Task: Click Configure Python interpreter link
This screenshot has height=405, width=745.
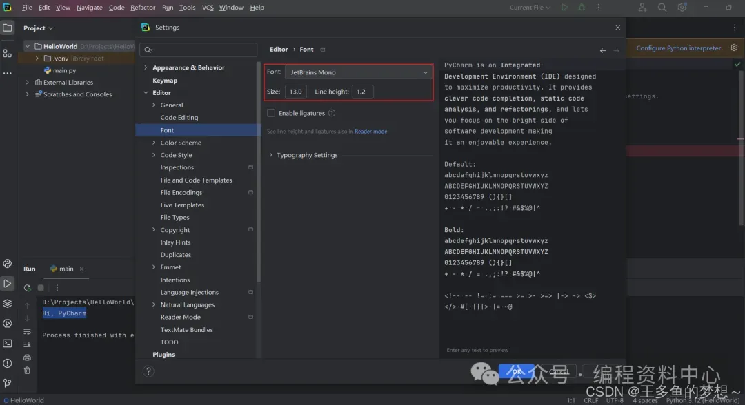Action: coord(679,48)
